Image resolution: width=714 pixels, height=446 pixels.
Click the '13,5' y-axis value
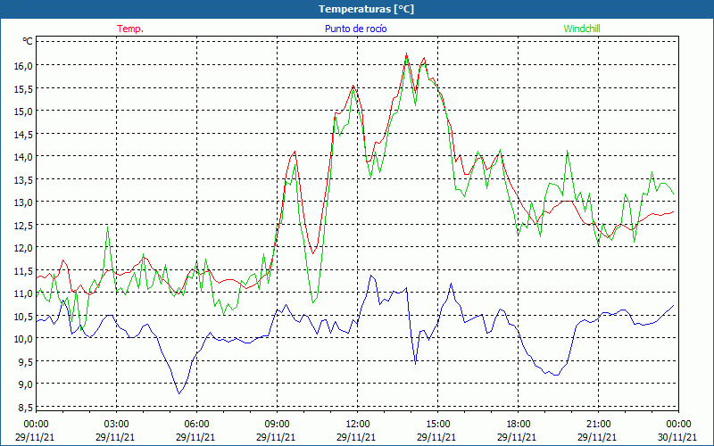point(24,179)
